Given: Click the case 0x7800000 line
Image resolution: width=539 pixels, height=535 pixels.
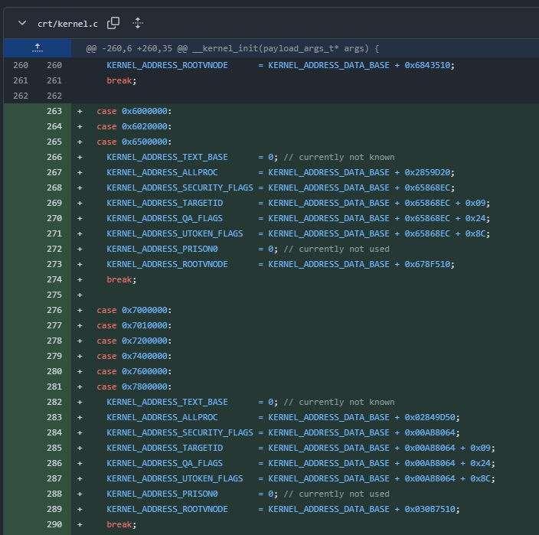Looking at the screenshot, I should (x=134, y=387).
